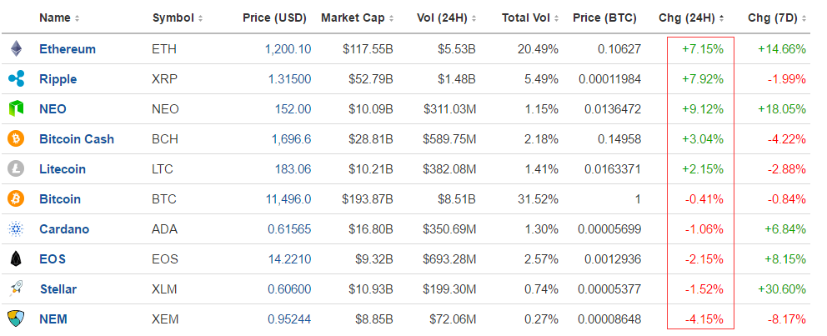Sort by Chg (24H) column
Screen dimensions: 827x336
tap(691, 18)
